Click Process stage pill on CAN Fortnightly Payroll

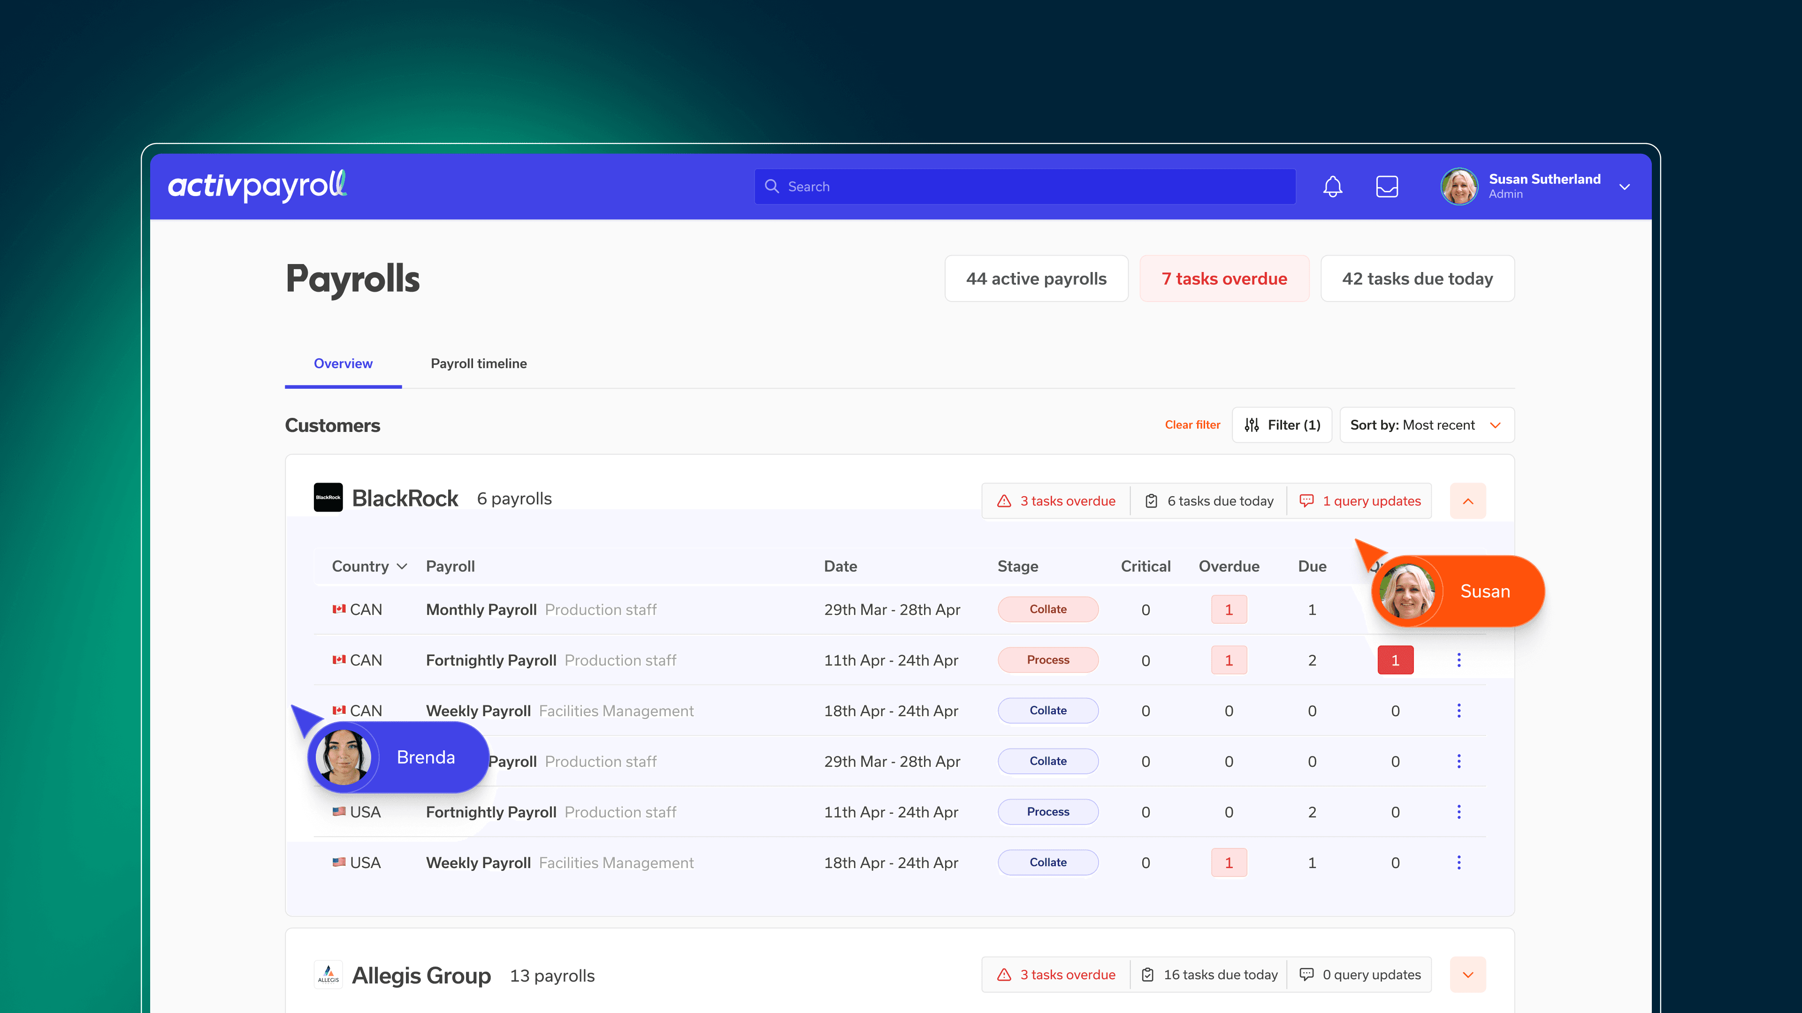tap(1048, 660)
